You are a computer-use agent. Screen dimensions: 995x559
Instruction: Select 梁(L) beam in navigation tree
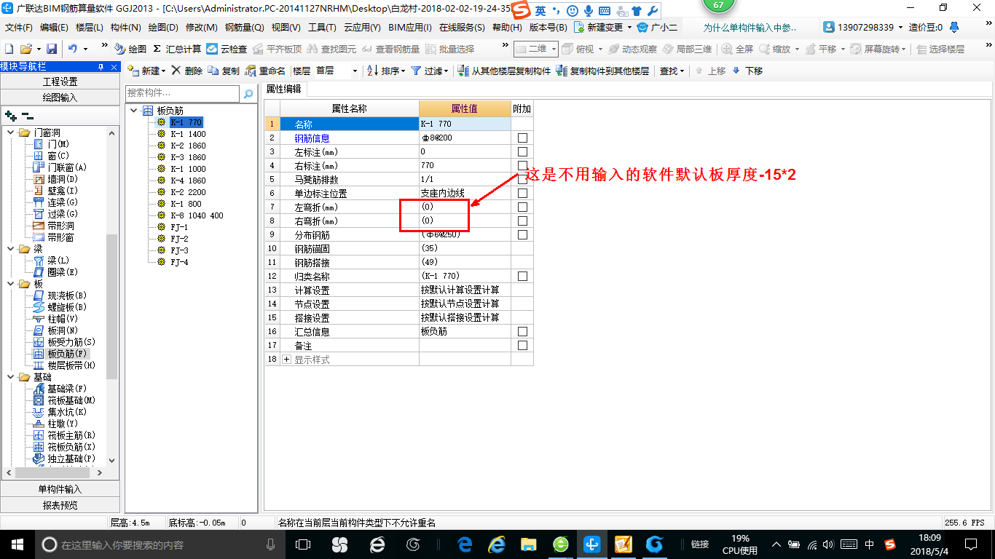tap(52, 261)
